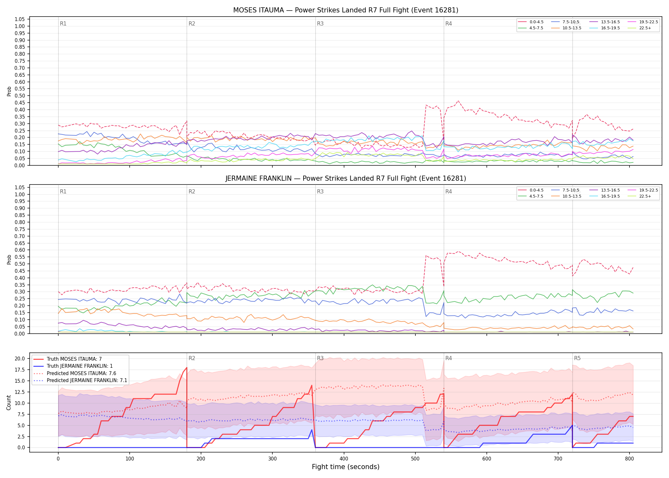Select 7.5-10.5 legend entry in Jermaine Franklin chart
The width and height of the screenshot is (669, 478).
coord(565,190)
